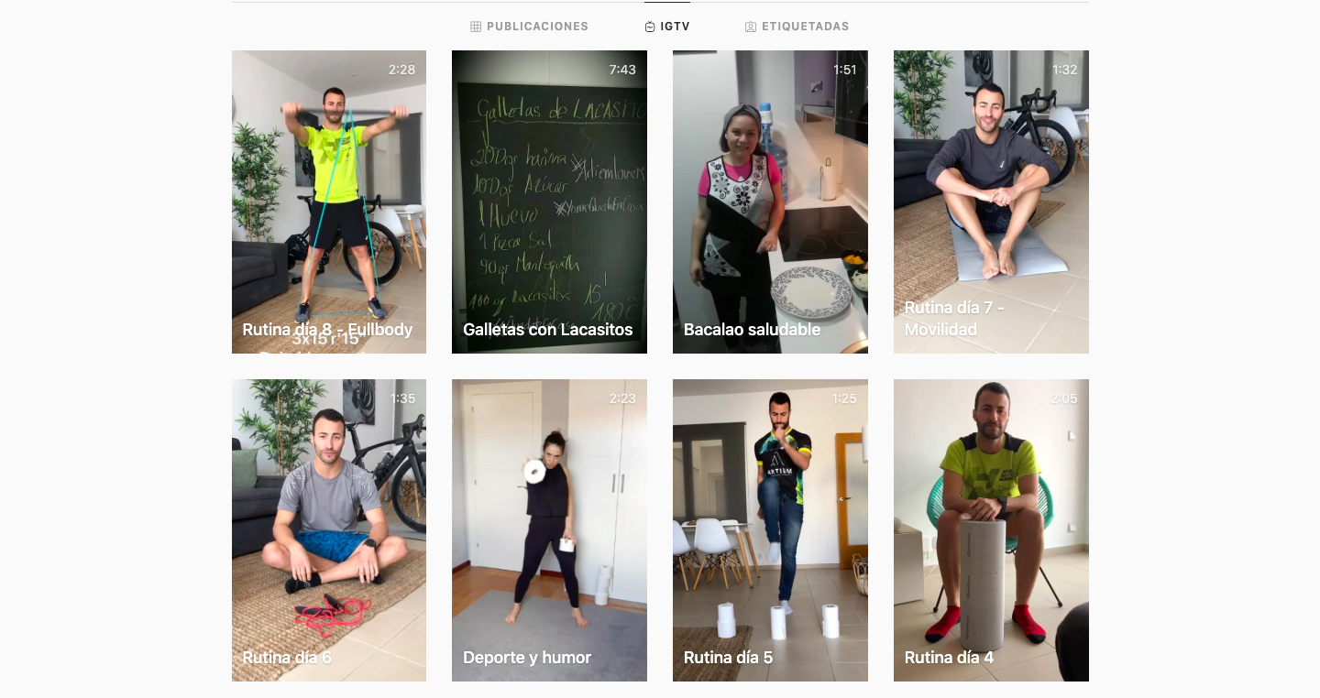Open the Rutina día 7 Movilidad video
The height and width of the screenshot is (698, 1320).
pos(991,202)
